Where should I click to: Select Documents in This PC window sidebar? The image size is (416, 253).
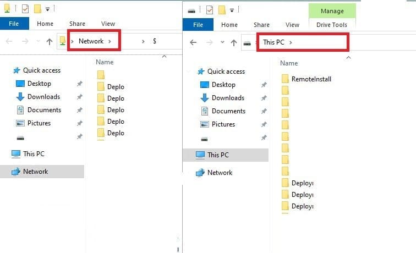pyautogui.click(x=228, y=111)
